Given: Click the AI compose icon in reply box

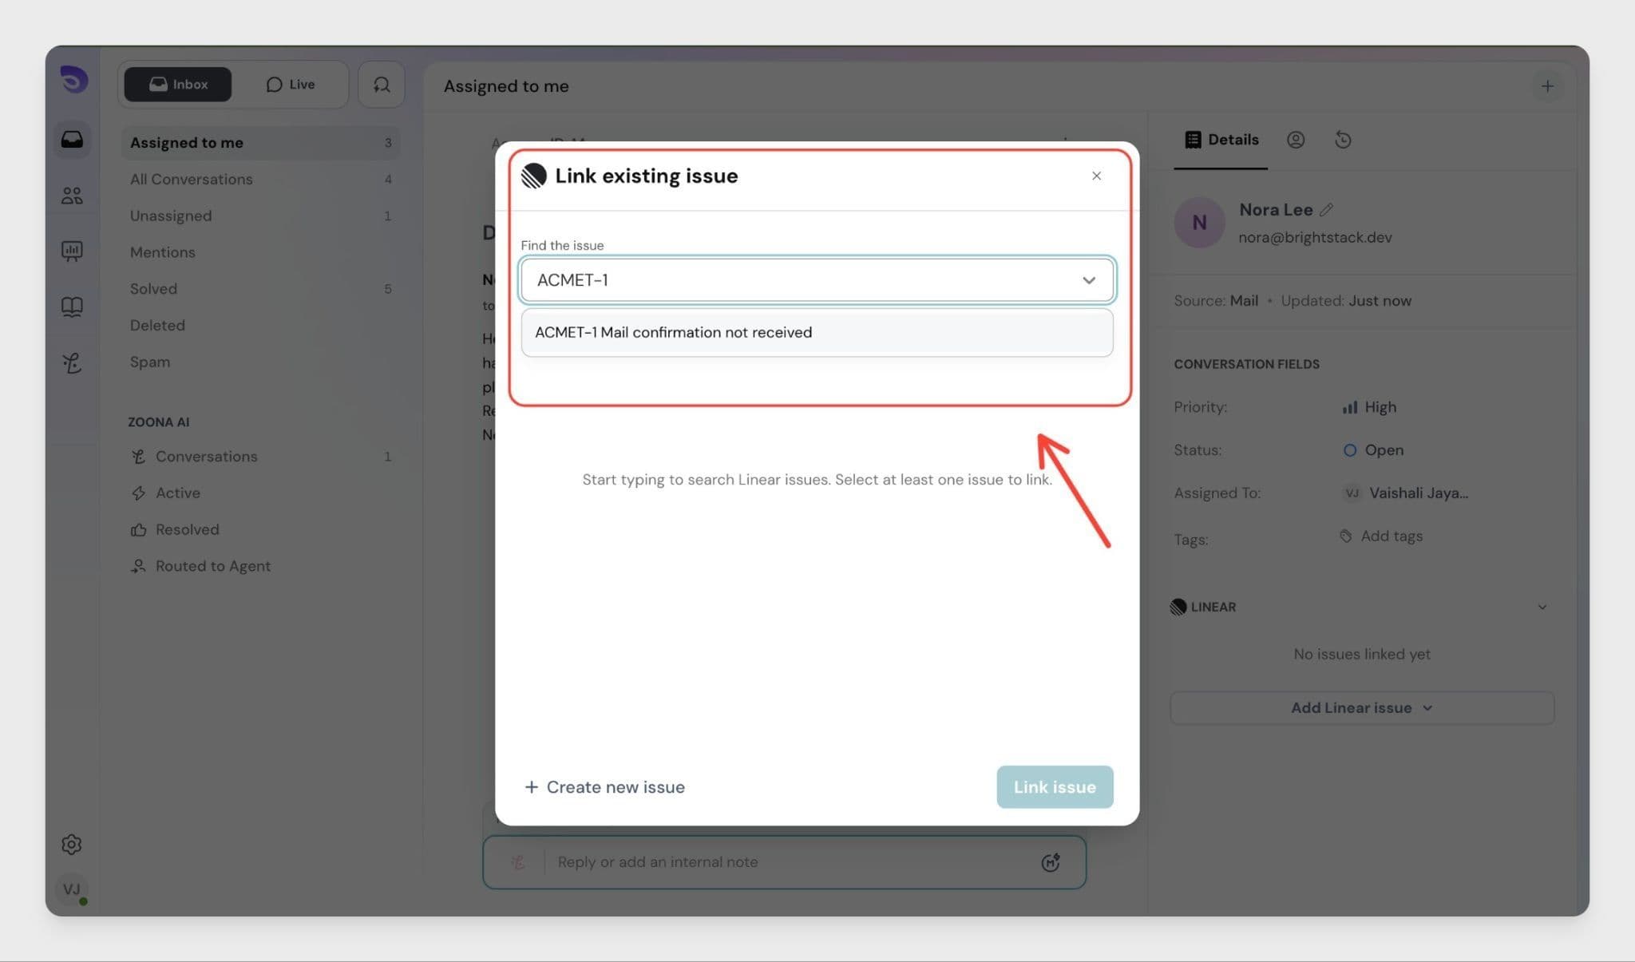Looking at the screenshot, I should [x=1050, y=862].
